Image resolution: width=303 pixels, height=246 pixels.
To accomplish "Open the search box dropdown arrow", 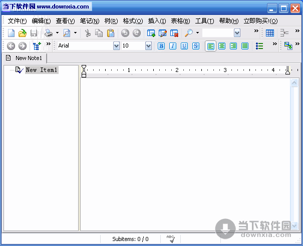I will (237, 33).
